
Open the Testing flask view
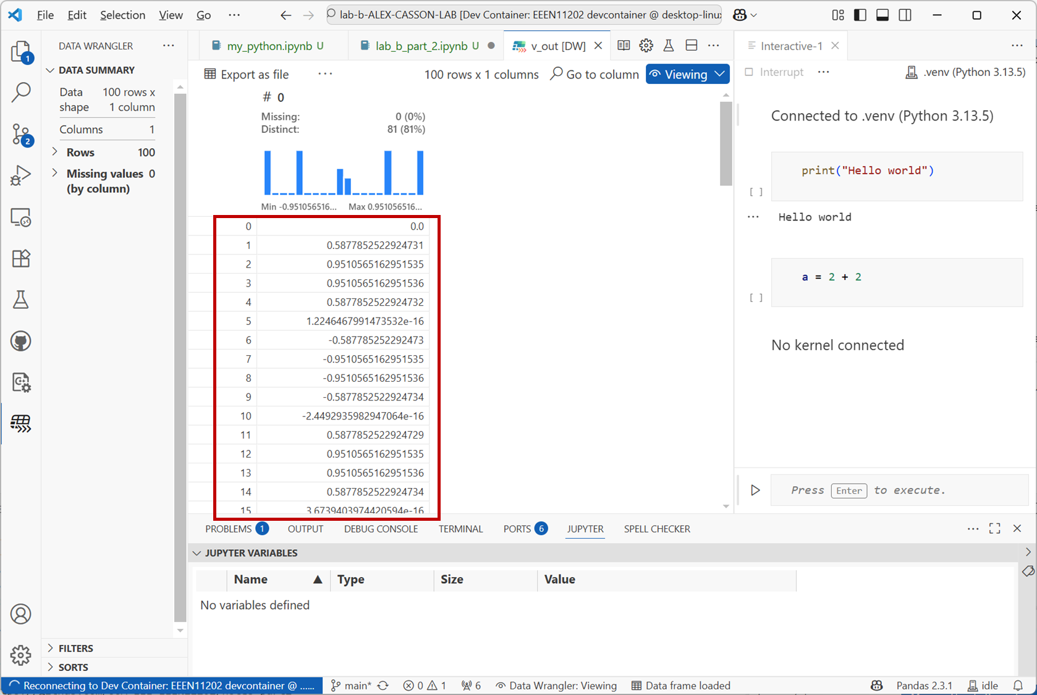[x=21, y=300]
